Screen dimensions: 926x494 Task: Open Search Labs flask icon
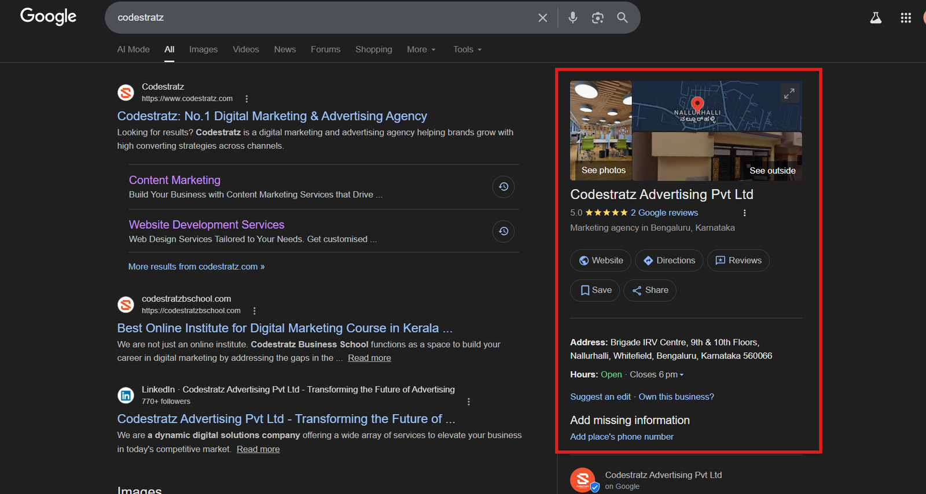(x=876, y=18)
